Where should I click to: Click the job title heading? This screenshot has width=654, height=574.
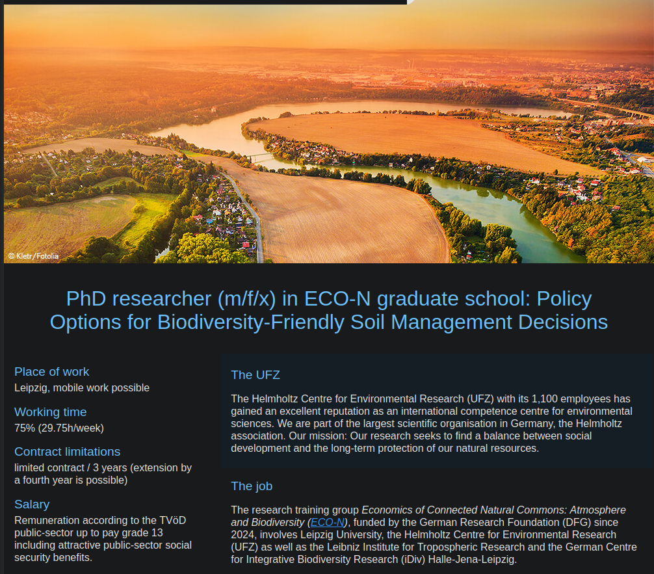click(x=328, y=311)
